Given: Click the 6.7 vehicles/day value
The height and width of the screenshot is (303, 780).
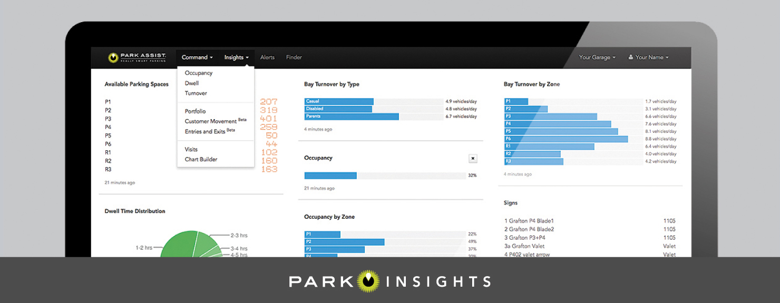Looking at the screenshot, I should pyautogui.click(x=461, y=116).
